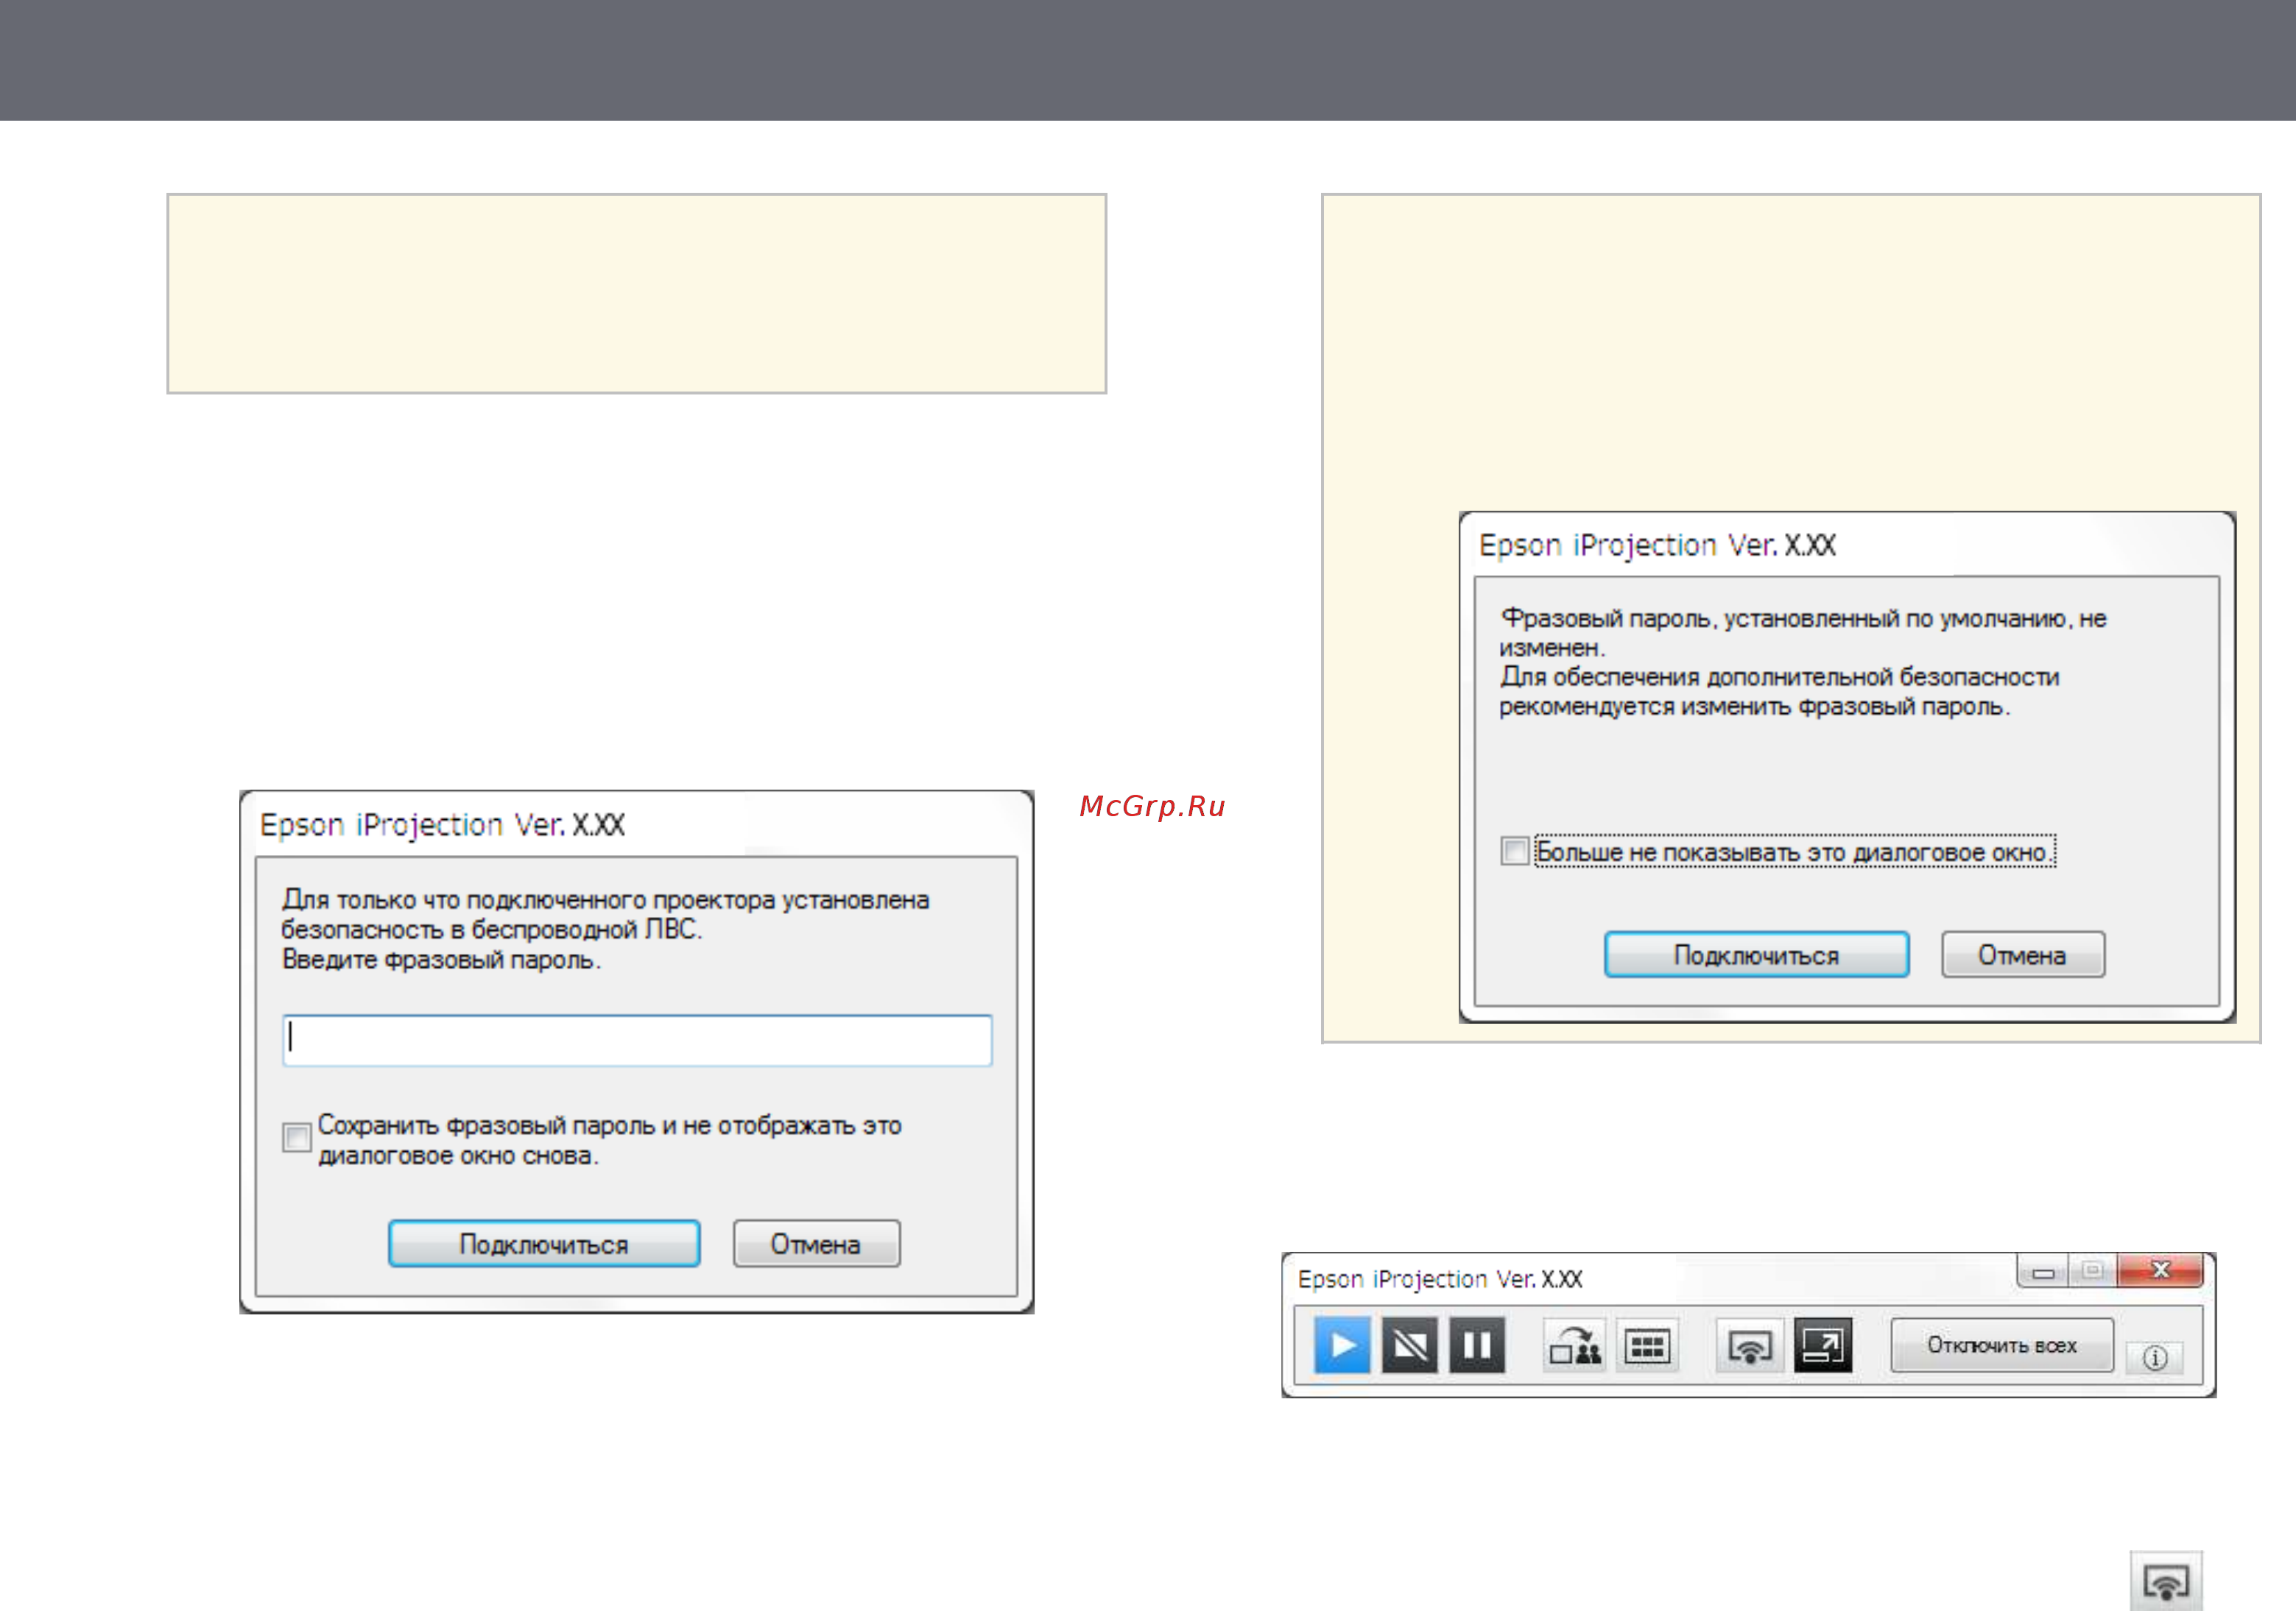Click the wireless projection icon at page bottom
Screen dimensions: 2296x1611
click(2166, 1581)
